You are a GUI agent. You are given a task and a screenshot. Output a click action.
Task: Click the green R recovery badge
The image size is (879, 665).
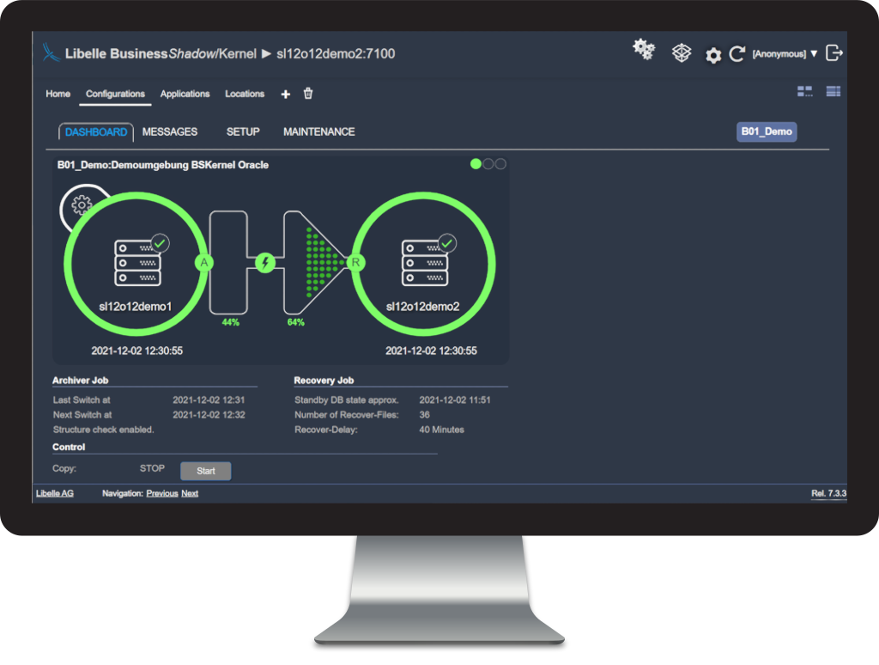tap(355, 262)
